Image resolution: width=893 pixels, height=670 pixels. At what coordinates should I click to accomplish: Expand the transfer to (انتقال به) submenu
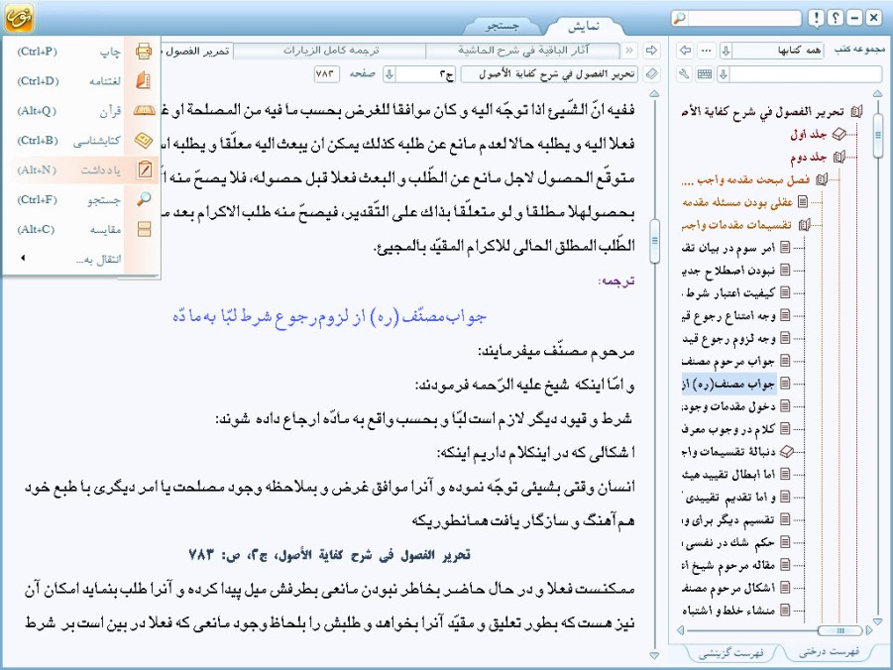click(81, 259)
